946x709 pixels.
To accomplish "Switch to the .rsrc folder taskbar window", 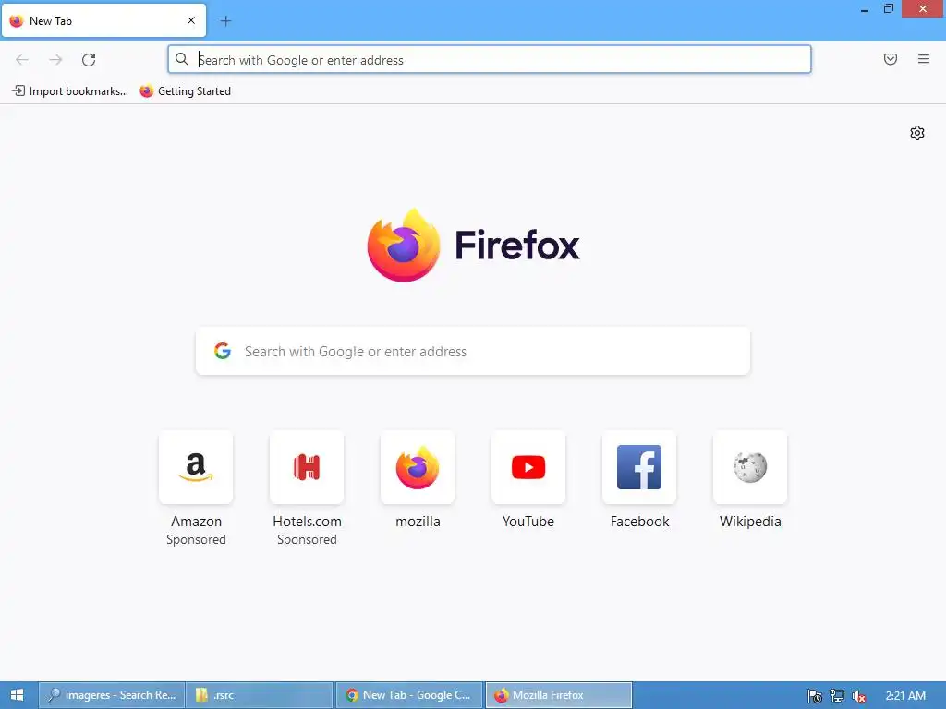I will coord(260,695).
